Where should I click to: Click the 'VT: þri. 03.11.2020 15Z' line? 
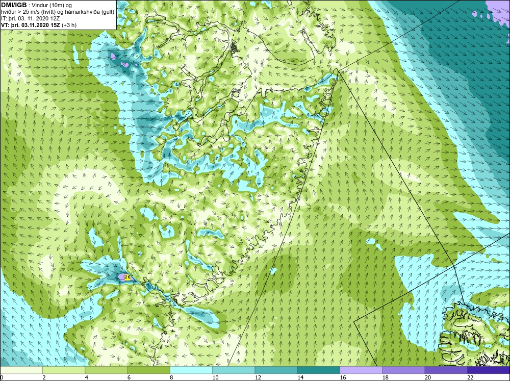tap(30, 25)
